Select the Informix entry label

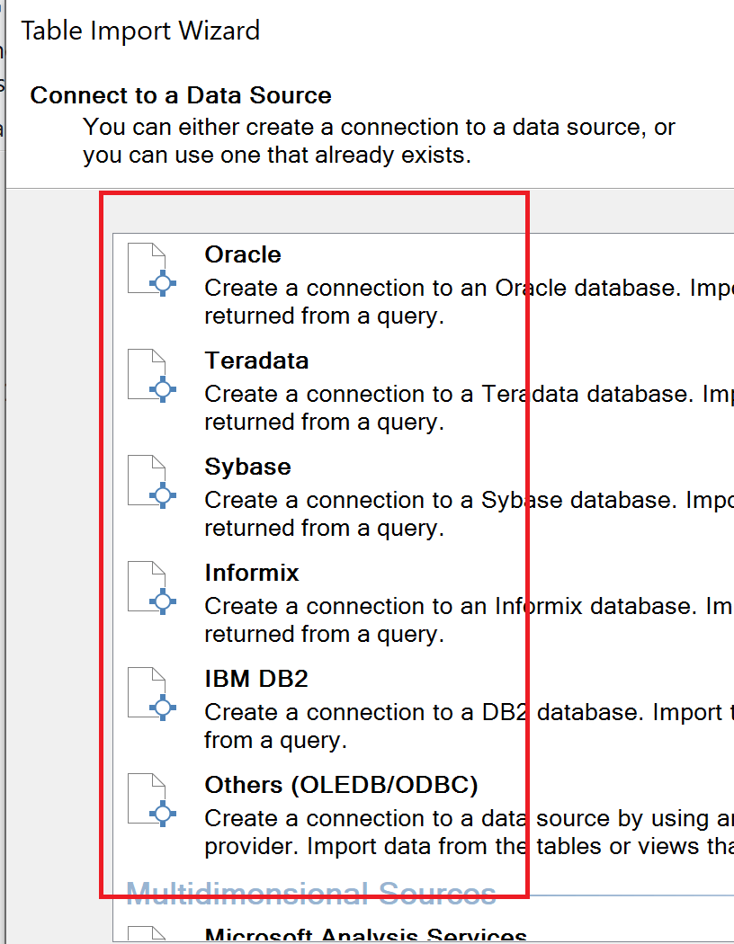252,573
